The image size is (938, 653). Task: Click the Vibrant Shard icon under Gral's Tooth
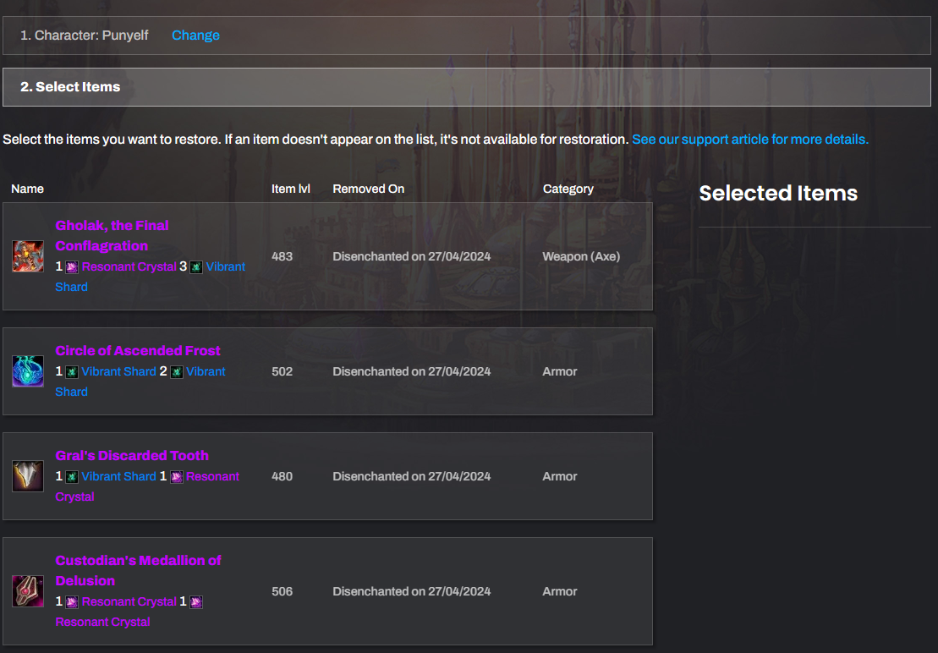tap(72, 477)
